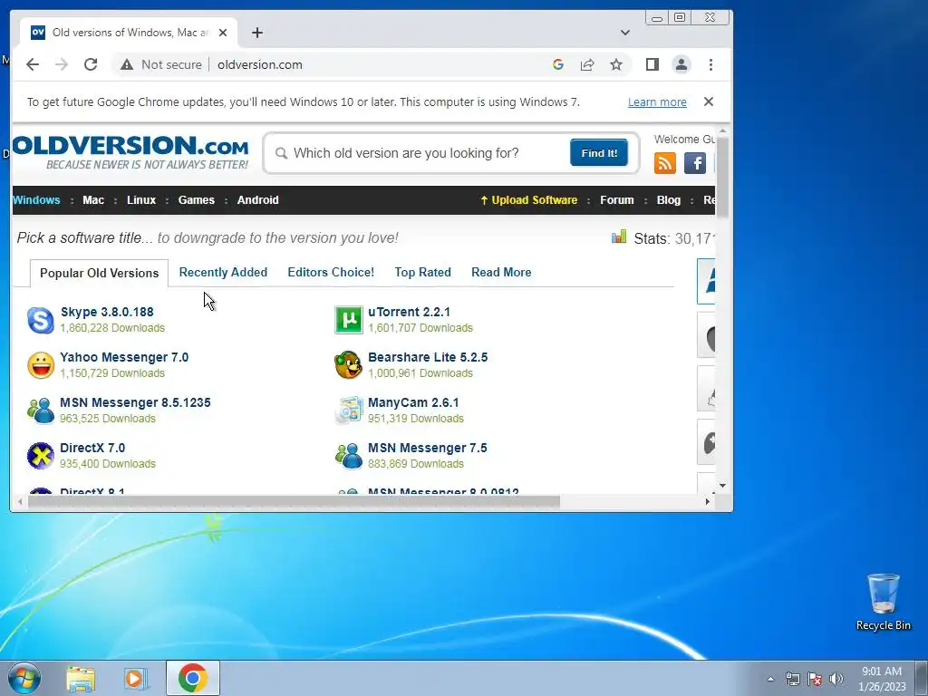Select Games in navigation bar

pos(196,200)
